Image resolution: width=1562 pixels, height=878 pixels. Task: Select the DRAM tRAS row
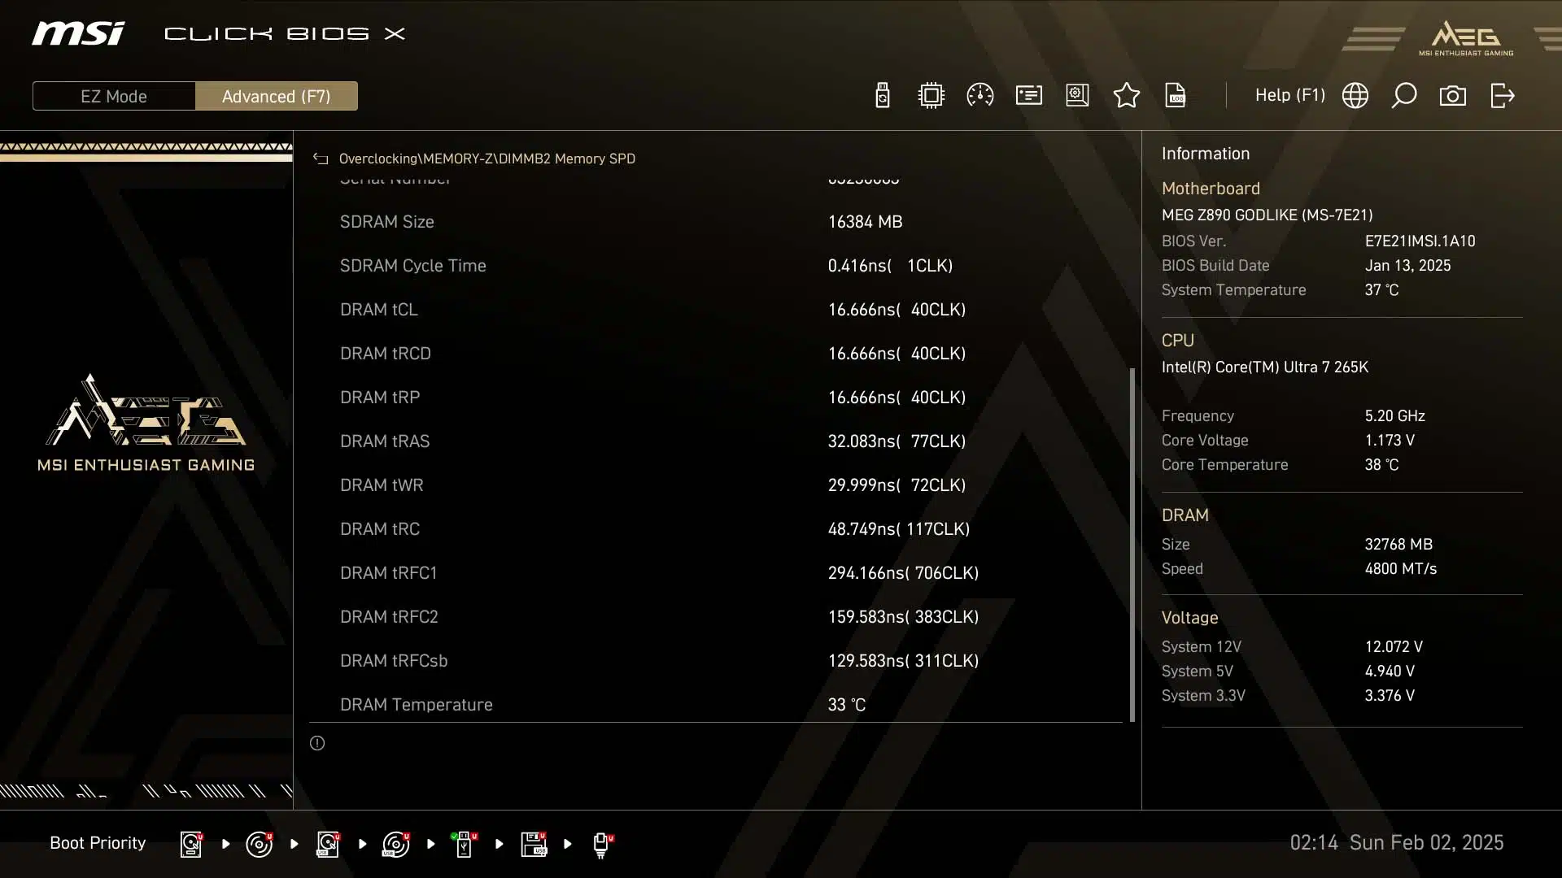(x=716, y=441)
